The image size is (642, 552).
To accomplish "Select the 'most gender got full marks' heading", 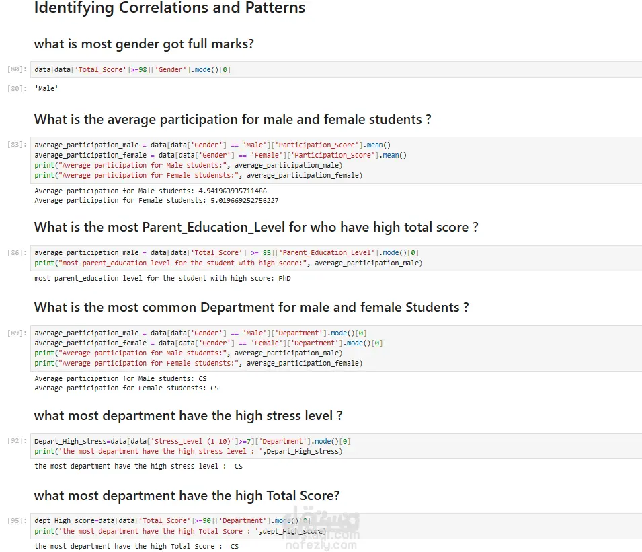I will [144, 44].
